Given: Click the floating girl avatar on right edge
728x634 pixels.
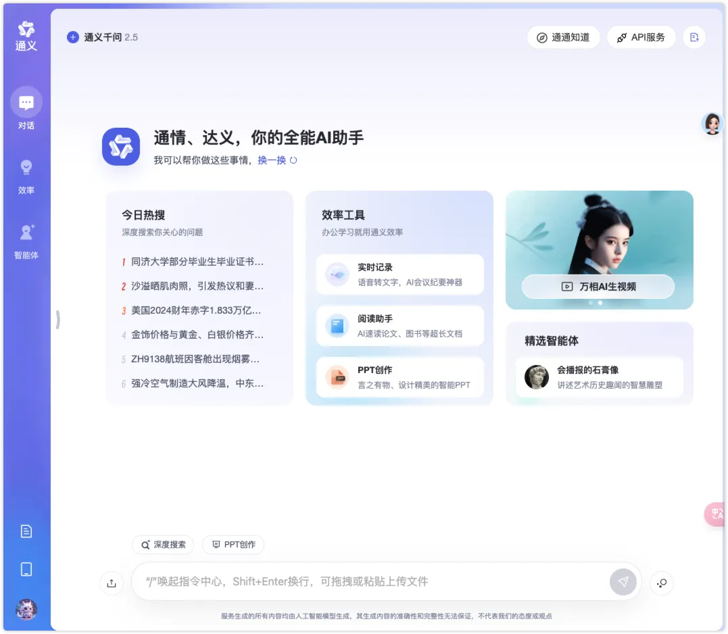Looking at the screenshot, I should 712,124.
